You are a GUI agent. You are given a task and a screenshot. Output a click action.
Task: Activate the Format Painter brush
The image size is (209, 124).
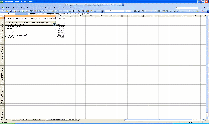(53, 11)
